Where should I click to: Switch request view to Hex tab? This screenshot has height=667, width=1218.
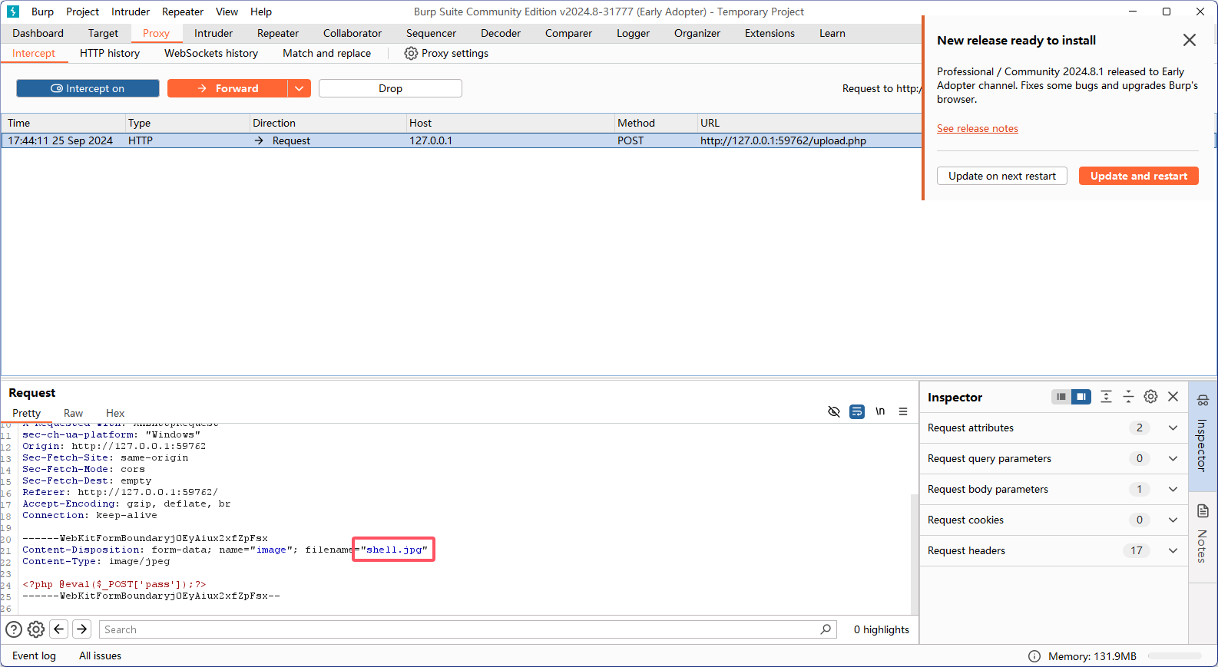point(115,413)
